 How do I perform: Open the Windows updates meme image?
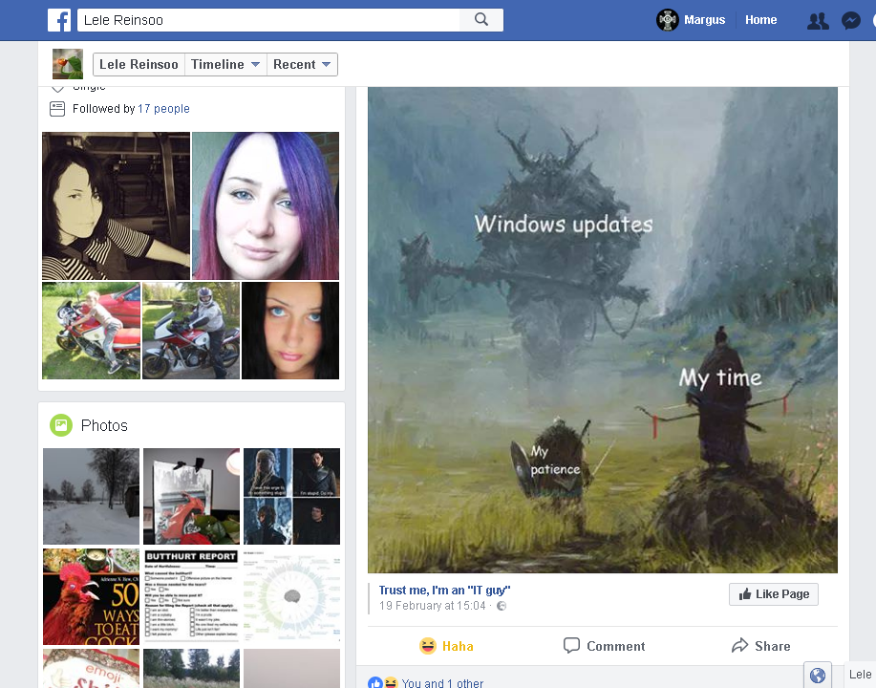point(602,330)
